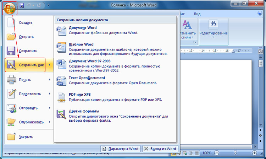
Task: Expand the arrow next to Печать
Action: (50, 80)
